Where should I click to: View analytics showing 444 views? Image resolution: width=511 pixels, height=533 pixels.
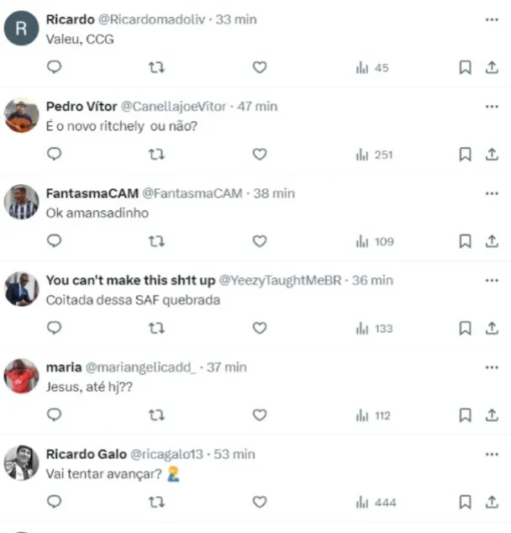(376, 503)
